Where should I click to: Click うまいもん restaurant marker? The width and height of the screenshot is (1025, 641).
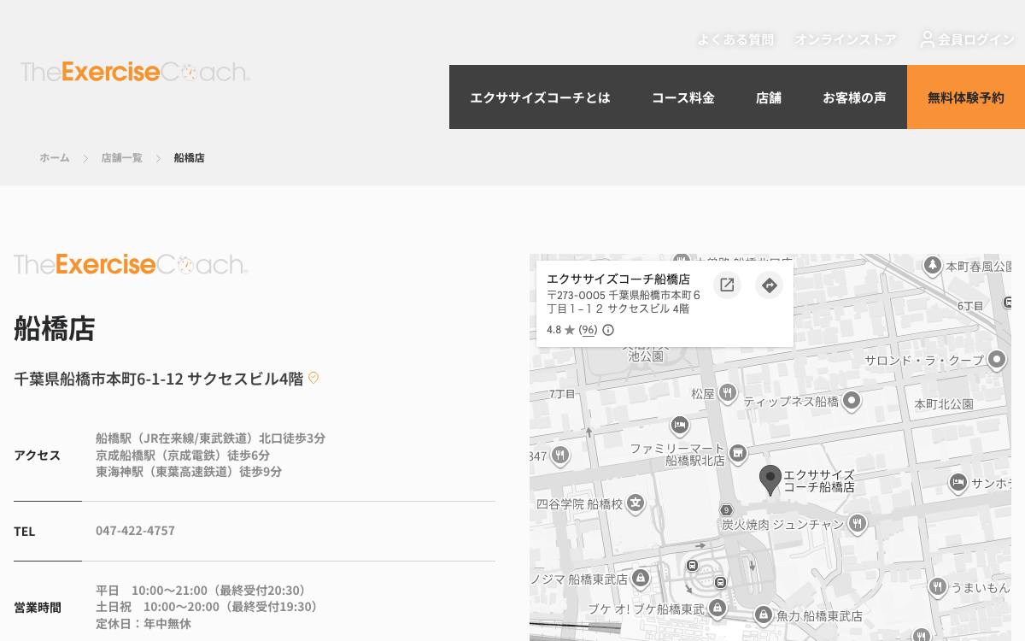click(937, 586)
